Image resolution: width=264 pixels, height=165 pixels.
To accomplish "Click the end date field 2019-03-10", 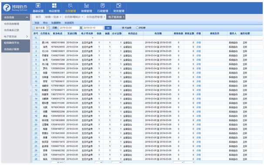I will click(x=93, y=28).
